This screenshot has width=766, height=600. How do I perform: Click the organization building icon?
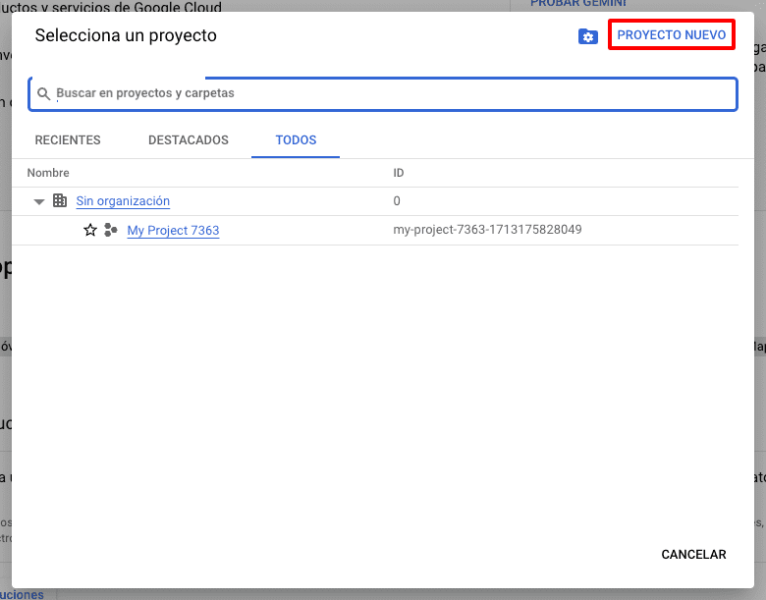[60, 200]
